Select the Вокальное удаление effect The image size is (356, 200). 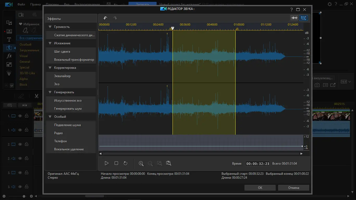[x=69, y=149]
